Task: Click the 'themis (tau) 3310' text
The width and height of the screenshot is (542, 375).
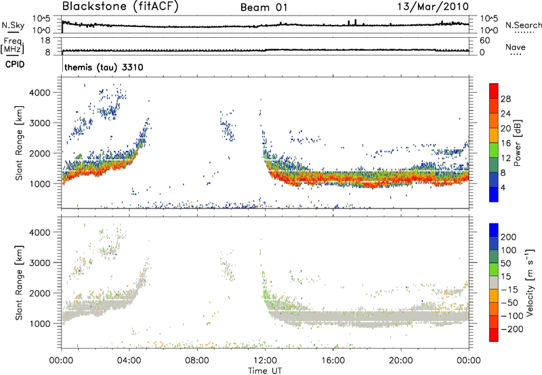Action: (x=104, y=67)
